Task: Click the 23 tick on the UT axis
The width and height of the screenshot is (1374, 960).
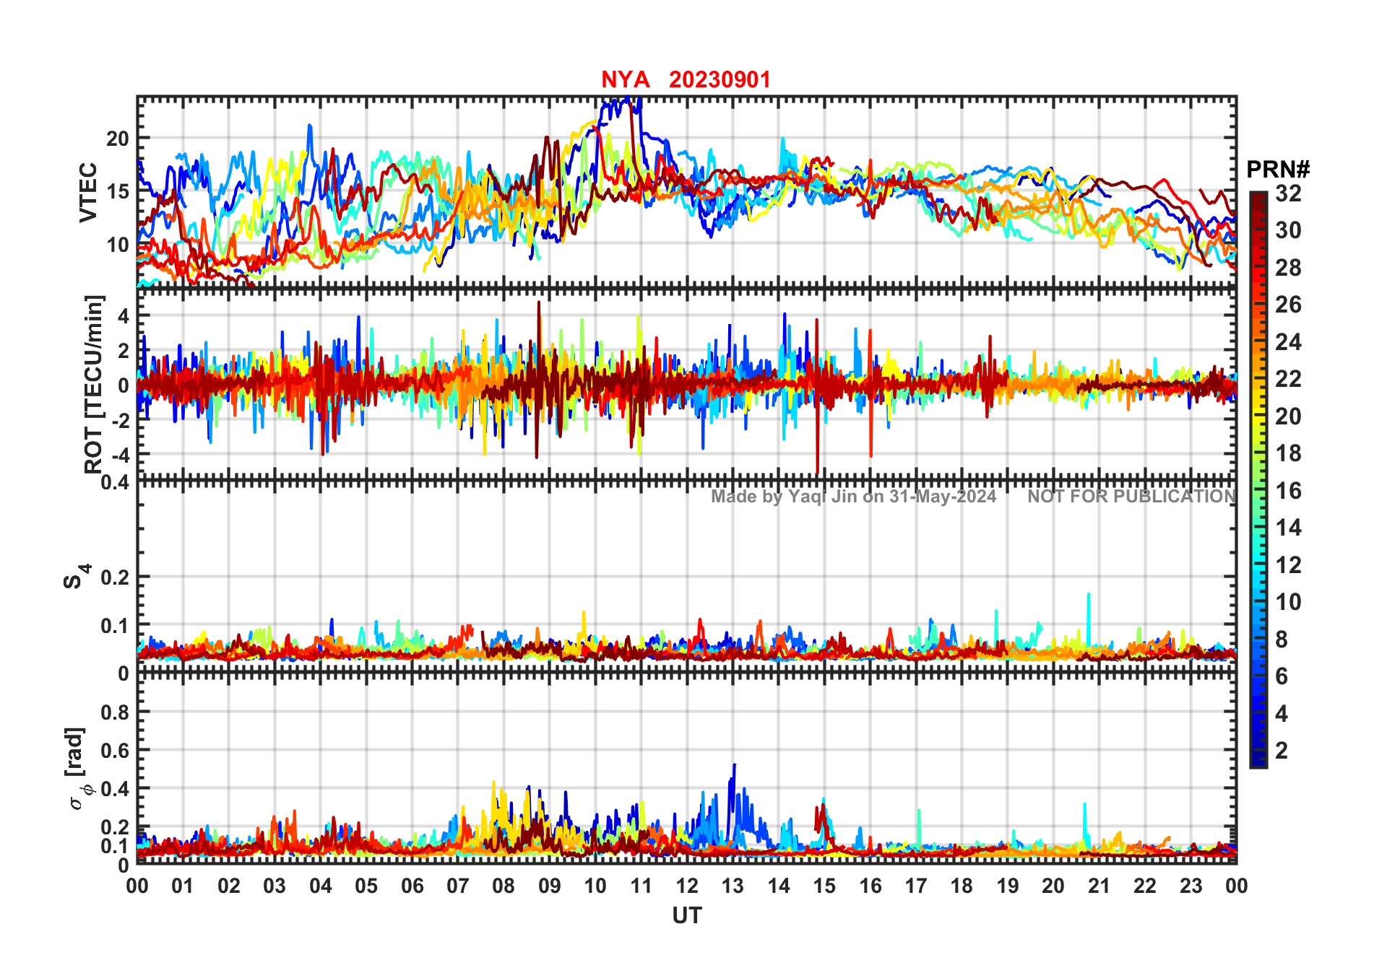Action: pos(1191,886)
